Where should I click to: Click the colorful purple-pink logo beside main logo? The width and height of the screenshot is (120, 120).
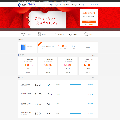[x=32, y=5]
